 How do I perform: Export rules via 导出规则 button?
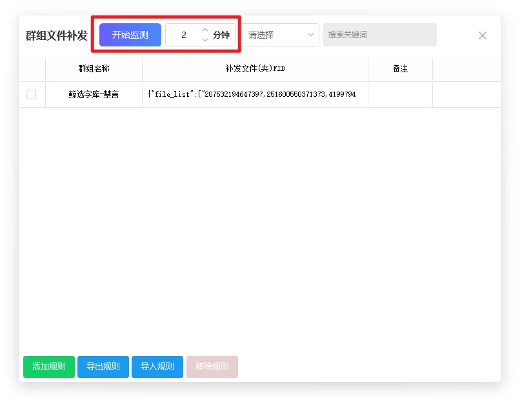[x=103, y=366]
